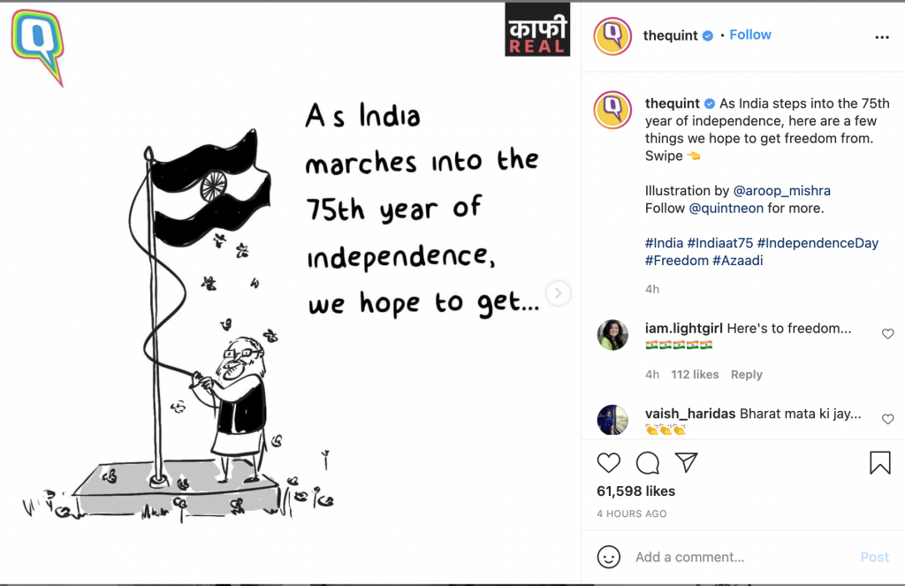View 112 likes on iam.lightgirl's comment

[x=695, y=374]
